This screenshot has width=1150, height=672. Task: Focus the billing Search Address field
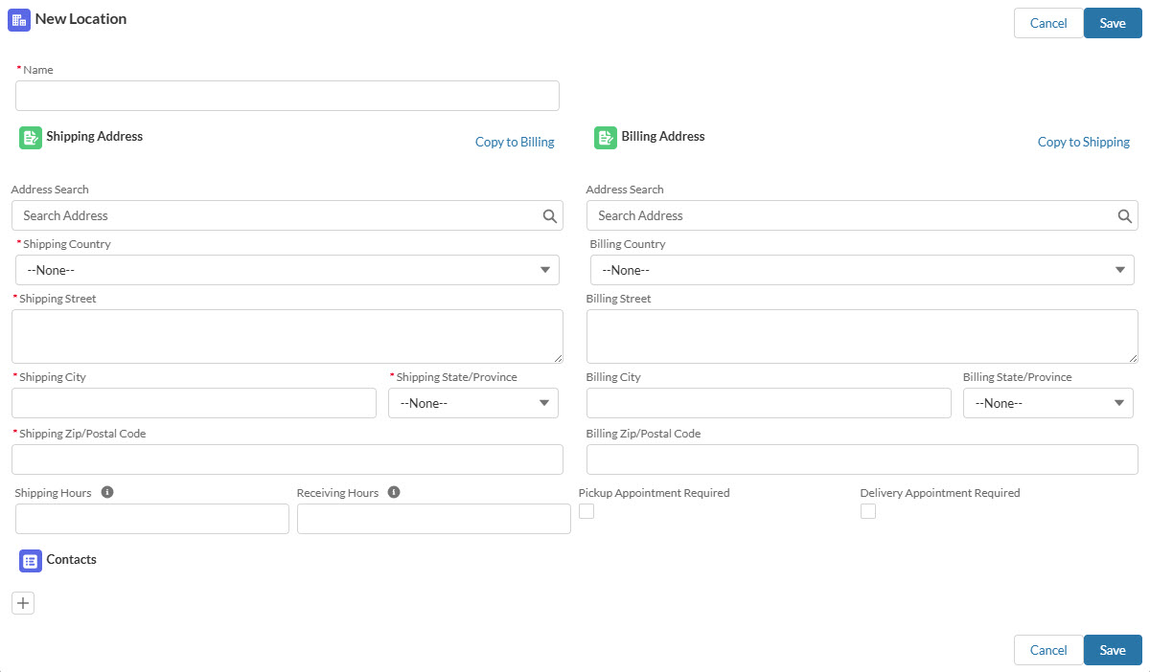(x=862, y=215)
